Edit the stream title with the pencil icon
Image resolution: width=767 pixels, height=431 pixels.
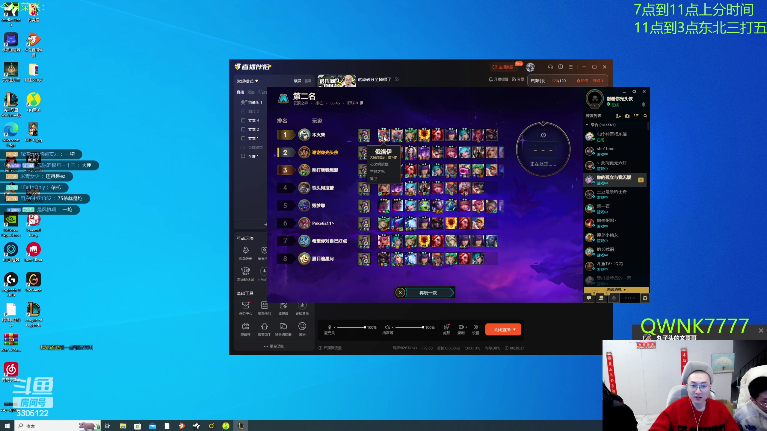click(397, 79)
